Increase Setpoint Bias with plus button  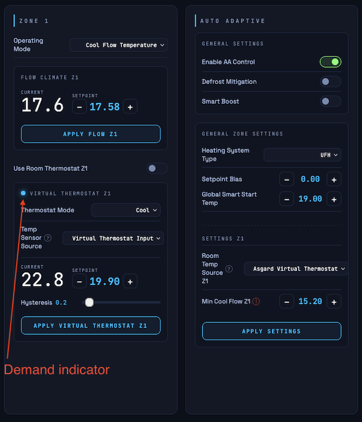click(334, 179)
